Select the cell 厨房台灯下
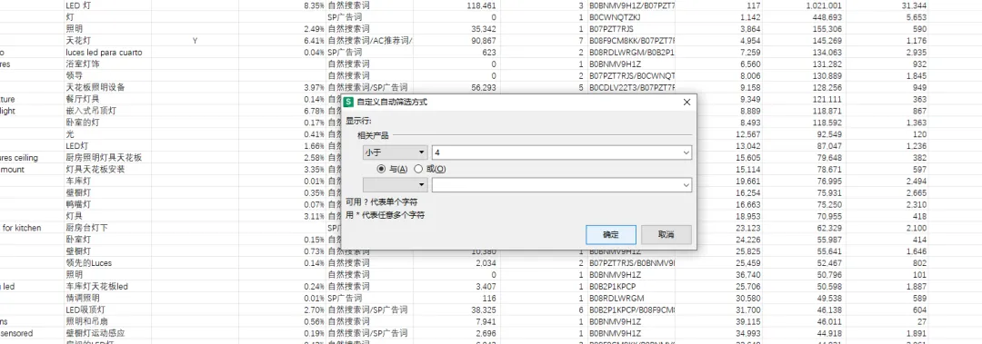 coord(86,229)
